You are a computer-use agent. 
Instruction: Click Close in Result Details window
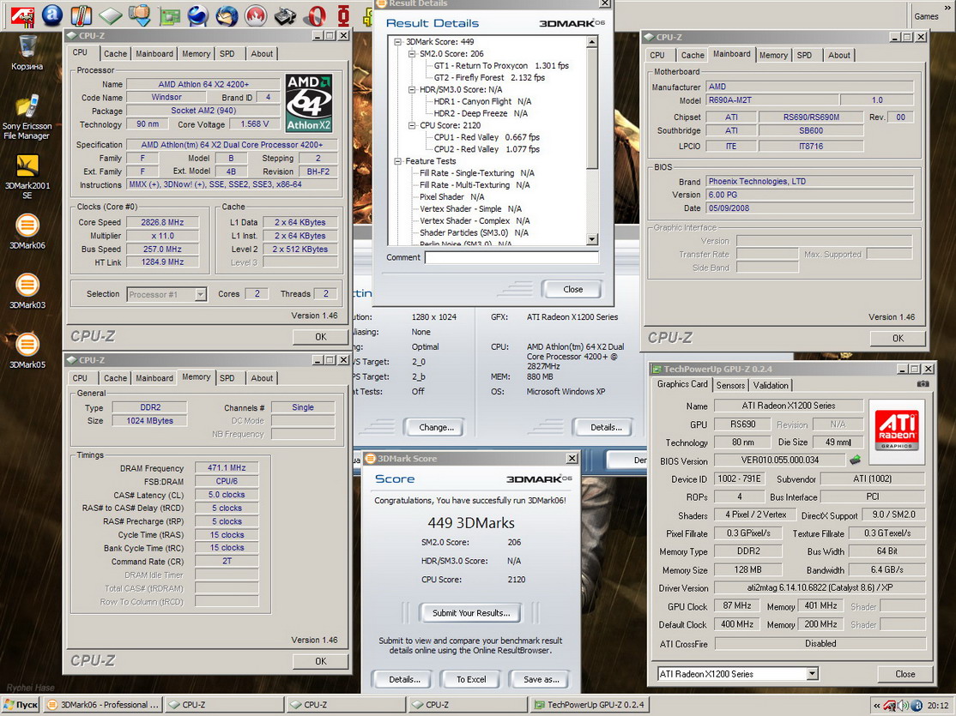coord(572,290)
